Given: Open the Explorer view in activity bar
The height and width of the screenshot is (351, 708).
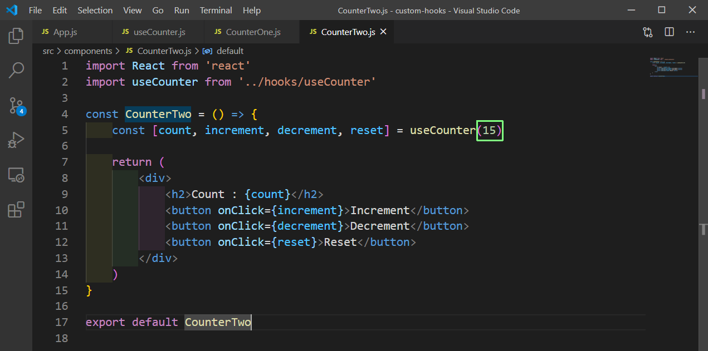Looking at the screenshot, I should [16, 37].
